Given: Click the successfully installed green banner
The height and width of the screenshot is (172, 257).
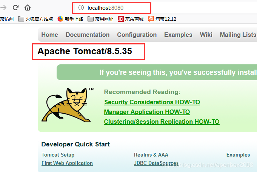Looking at the screenshot, I should click(x=157, y=72).
